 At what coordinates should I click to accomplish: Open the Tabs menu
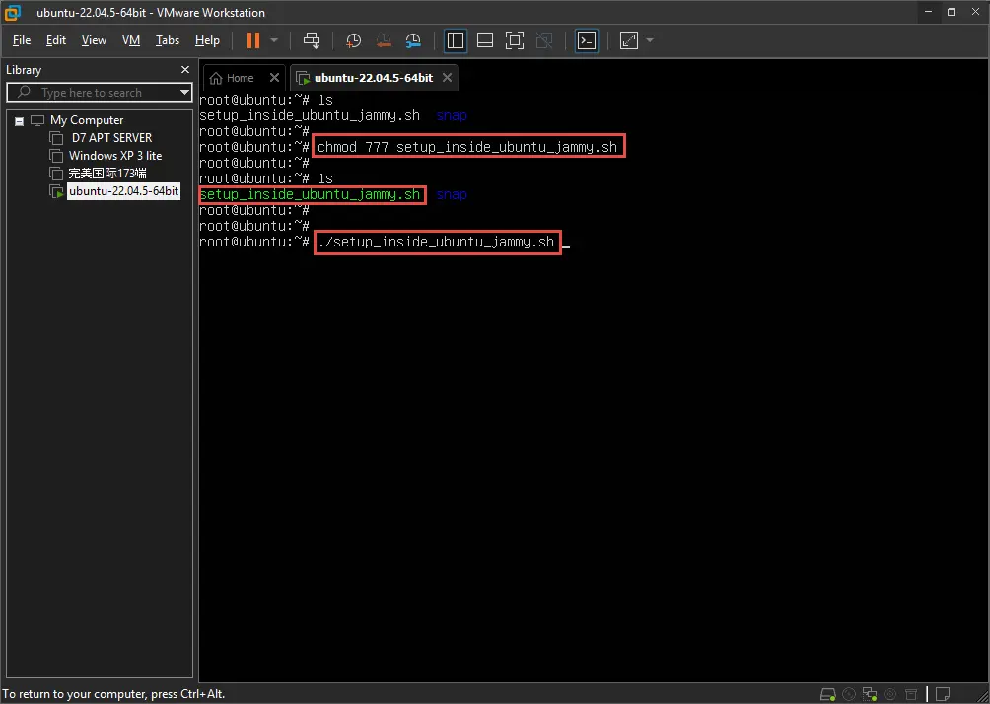(x=168, y=40)
